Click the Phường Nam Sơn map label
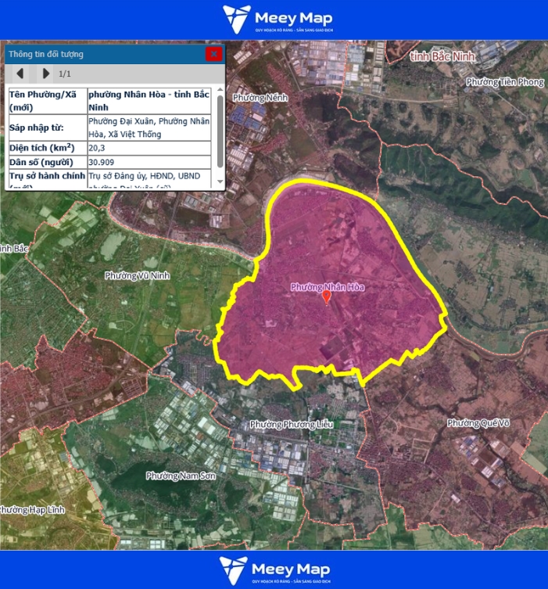The height and width of the screenshot is (589, 548). (181, 476)
